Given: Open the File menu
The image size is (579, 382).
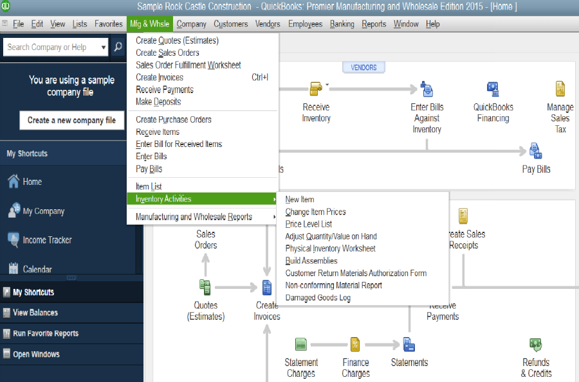Looking at the screenshot, I should click(x=18, y=24).
